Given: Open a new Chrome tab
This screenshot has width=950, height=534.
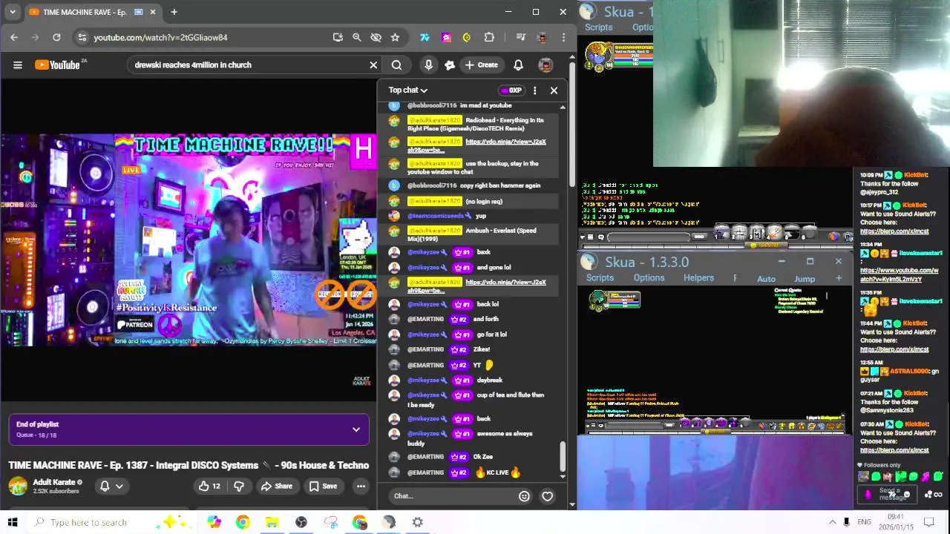Looking at the screenshot, I should click(x=174, y=12).
